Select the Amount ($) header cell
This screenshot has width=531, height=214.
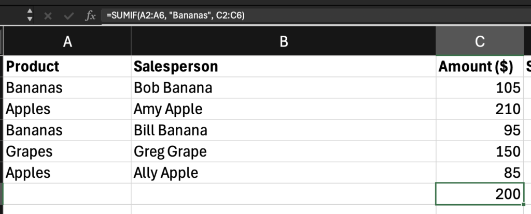point(480,66)
